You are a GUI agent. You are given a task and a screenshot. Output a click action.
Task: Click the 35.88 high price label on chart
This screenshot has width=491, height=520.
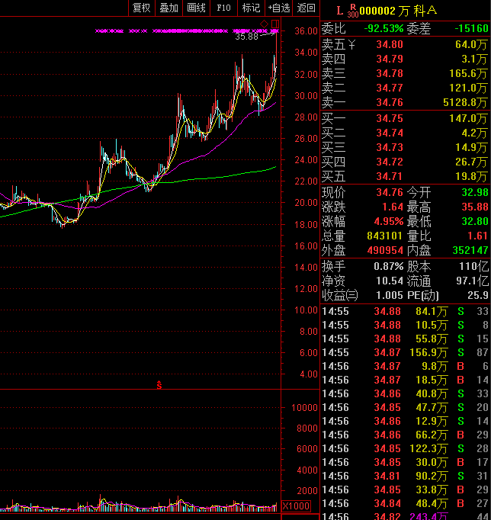(x=246, y=37)
